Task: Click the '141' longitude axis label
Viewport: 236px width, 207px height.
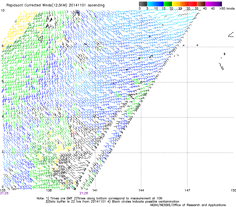Action: click(95, 190)
